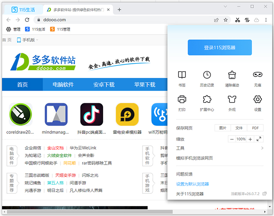The width and height of the screenshot is (274, 216).
Task: Click the 登录115浏览器 login button
Action: 220,47
